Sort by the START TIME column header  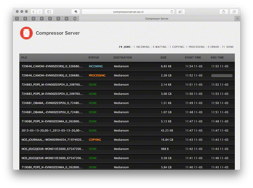(x=193, y=57)
